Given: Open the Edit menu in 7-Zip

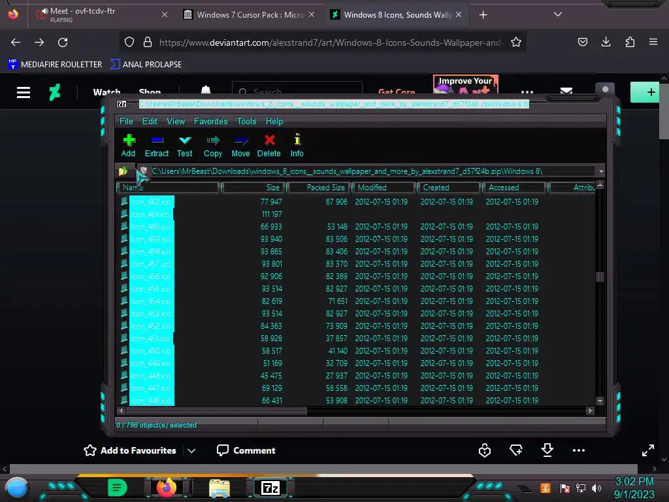Looking at the screenshot, I should (x=150, y=121).
